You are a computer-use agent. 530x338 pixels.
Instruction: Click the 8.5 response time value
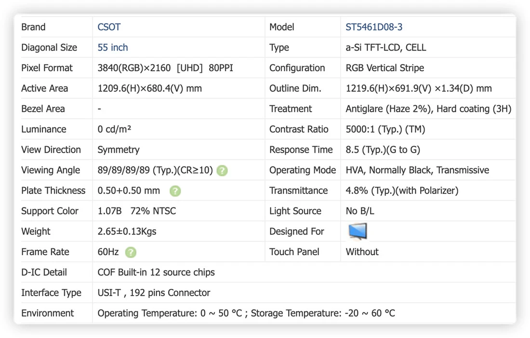coord(383,150)
